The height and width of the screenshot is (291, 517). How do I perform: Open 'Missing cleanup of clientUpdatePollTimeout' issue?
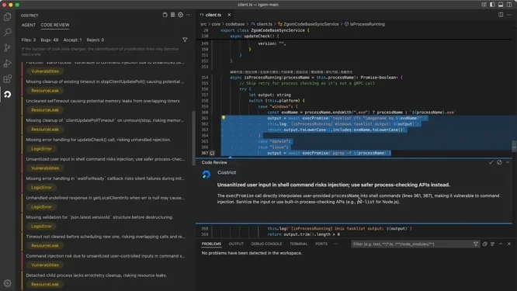pyautogui.click(x=106, y=120)
